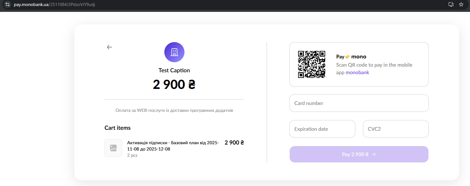Select the CVC2 input field
Image resolution: width=470 pixels, height=186 pixels.
[396, 129]
